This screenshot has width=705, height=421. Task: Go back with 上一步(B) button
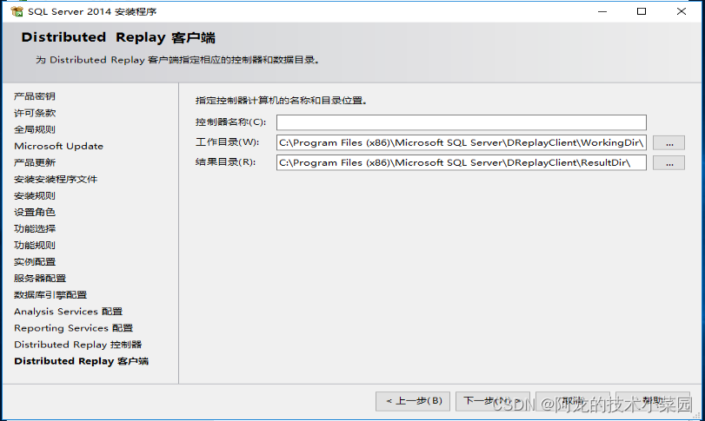click(x=413, y=401)
